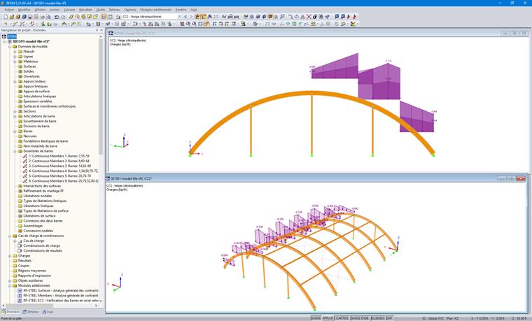
Task: Click the render mode cube icon highlighted orange
Action: pyautogui.click(x=270, y=17)
